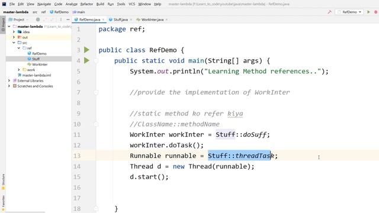Open the Code menu
Screen dimensions: 379x213
pos(58,4)
